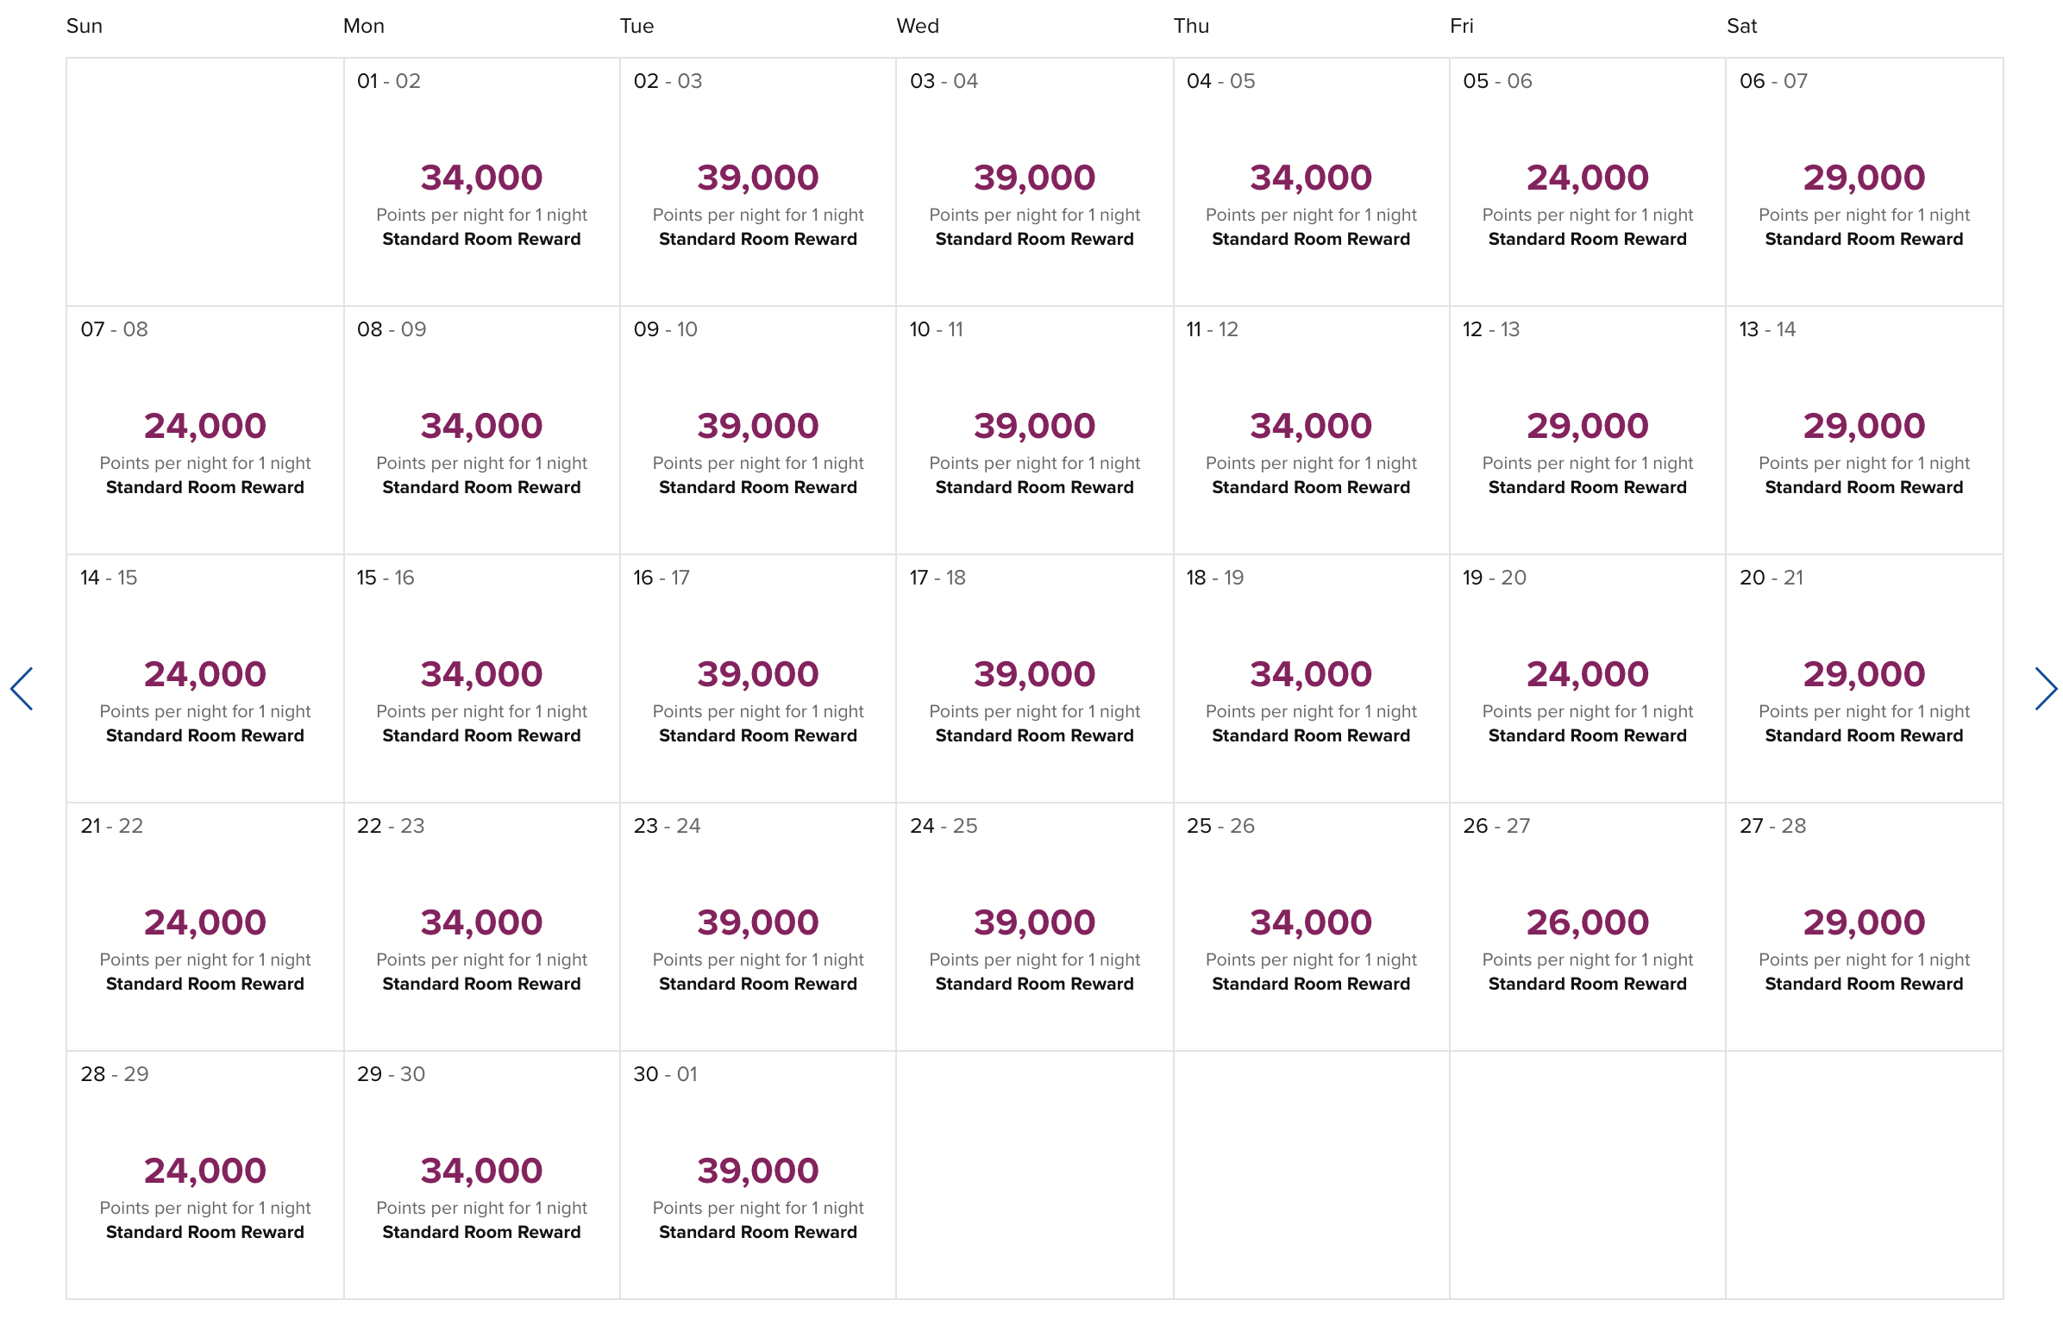Choose the 05 - 06 date cell
Screen dimensions: 2063x1319
(x=1587, y=182)
